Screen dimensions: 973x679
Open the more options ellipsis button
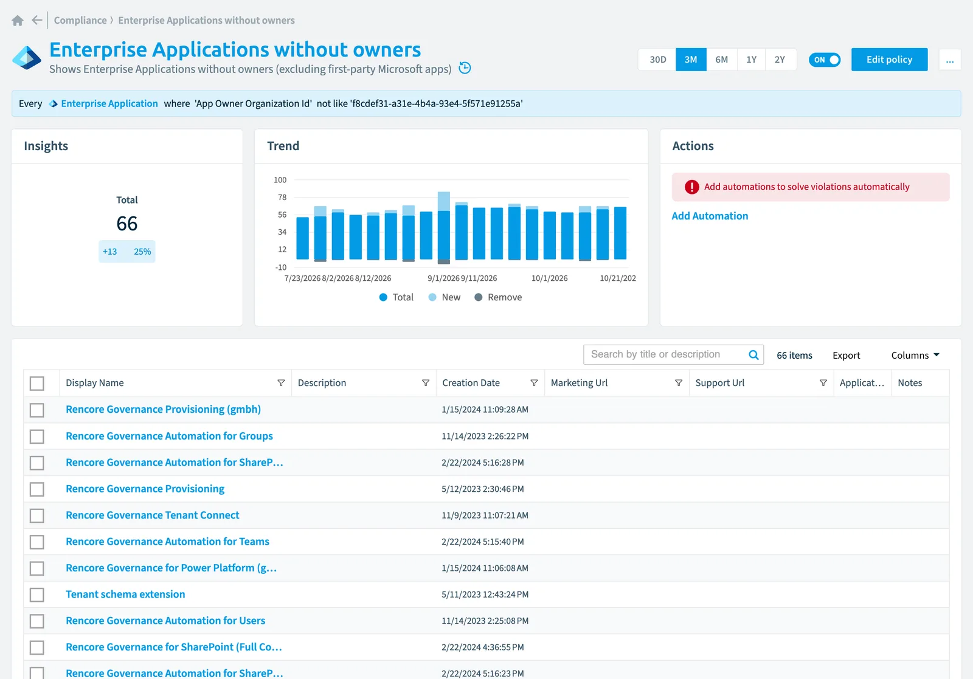pyautogui.click(x=950, y=60)
